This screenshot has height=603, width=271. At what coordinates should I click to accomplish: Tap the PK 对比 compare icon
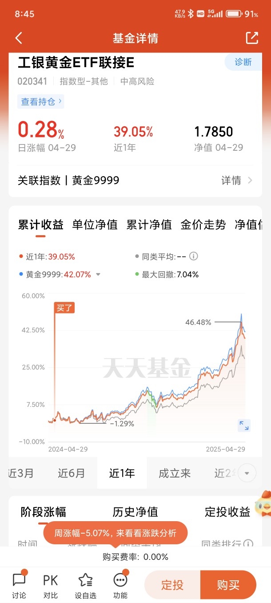pos(51,580)
